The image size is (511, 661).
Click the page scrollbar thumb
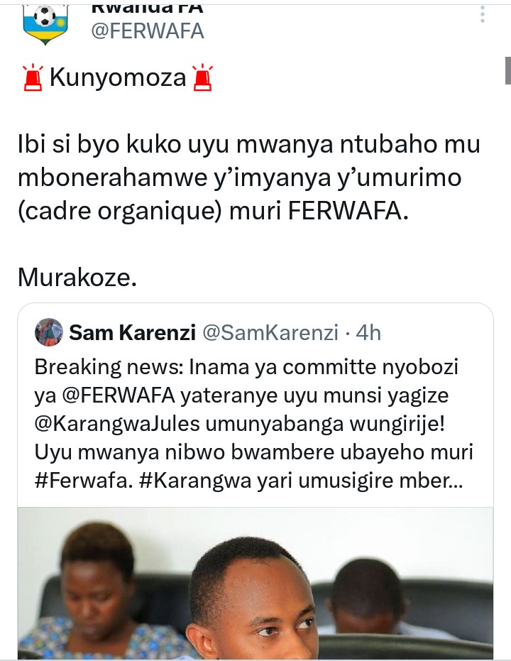tap(508, 71)
